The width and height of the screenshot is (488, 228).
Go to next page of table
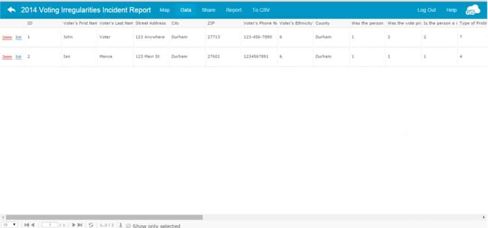[74, 225]
